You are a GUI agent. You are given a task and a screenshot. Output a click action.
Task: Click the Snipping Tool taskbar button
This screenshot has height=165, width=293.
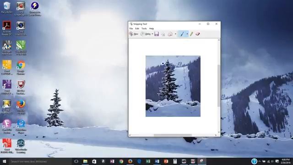[202, 161]
